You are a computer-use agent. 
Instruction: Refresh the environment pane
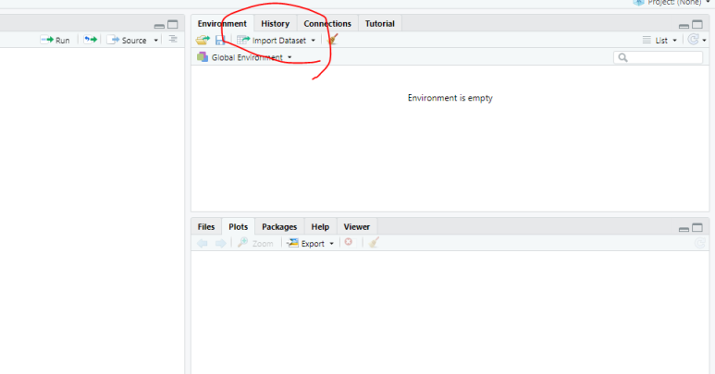click(x=694, y=40)
